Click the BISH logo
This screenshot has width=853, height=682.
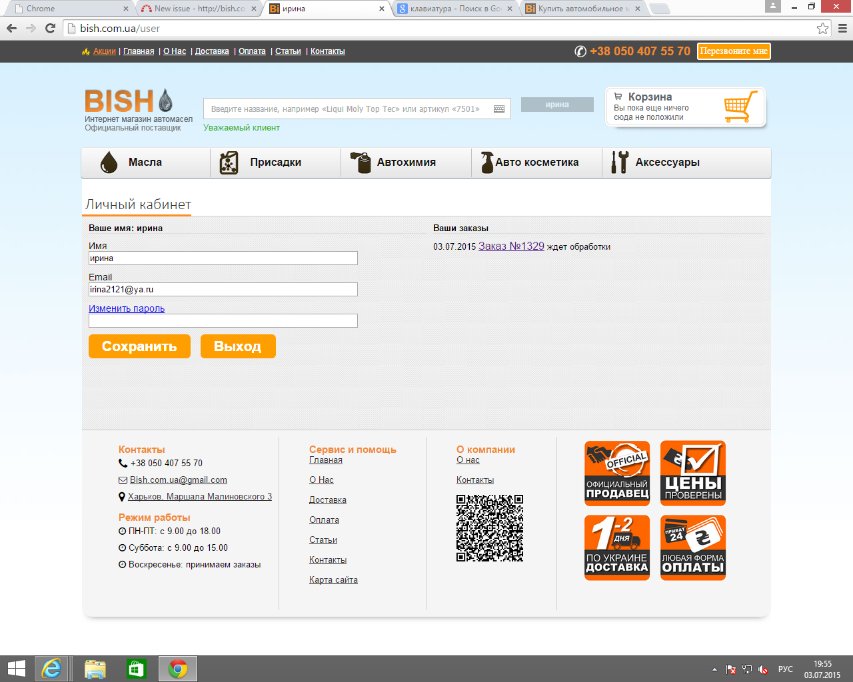tap(129, 101)
